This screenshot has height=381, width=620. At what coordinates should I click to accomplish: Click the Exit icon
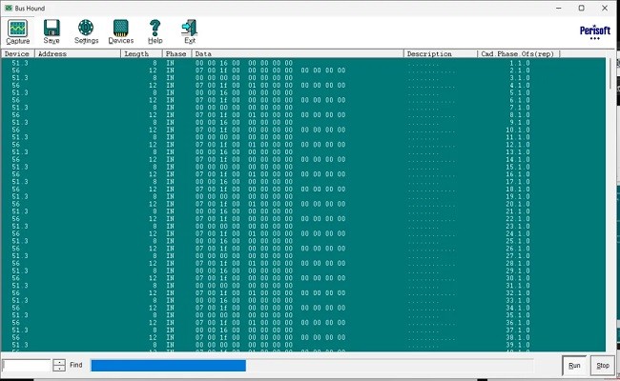[190, 31]
